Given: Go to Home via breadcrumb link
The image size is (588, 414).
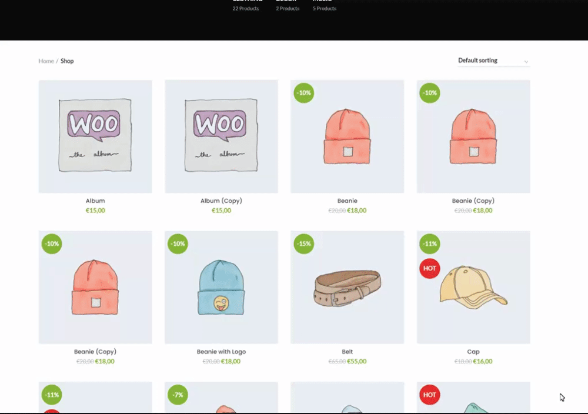Looking at the screenshot, I should pos(46,61).
